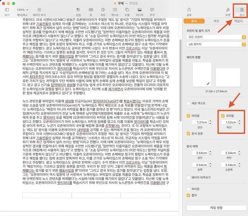This screenshot has width=248, height=216.
Task: Adjust the 하단 margin stepper
Action: point(239,153)
